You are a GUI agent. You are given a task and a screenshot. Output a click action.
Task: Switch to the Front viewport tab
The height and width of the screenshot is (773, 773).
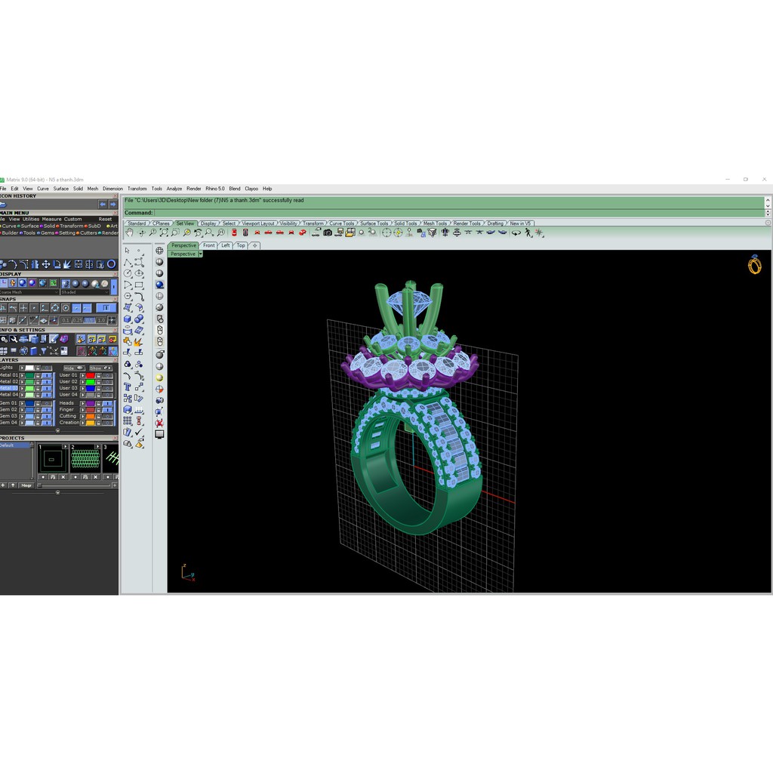[x=209, y=245]
